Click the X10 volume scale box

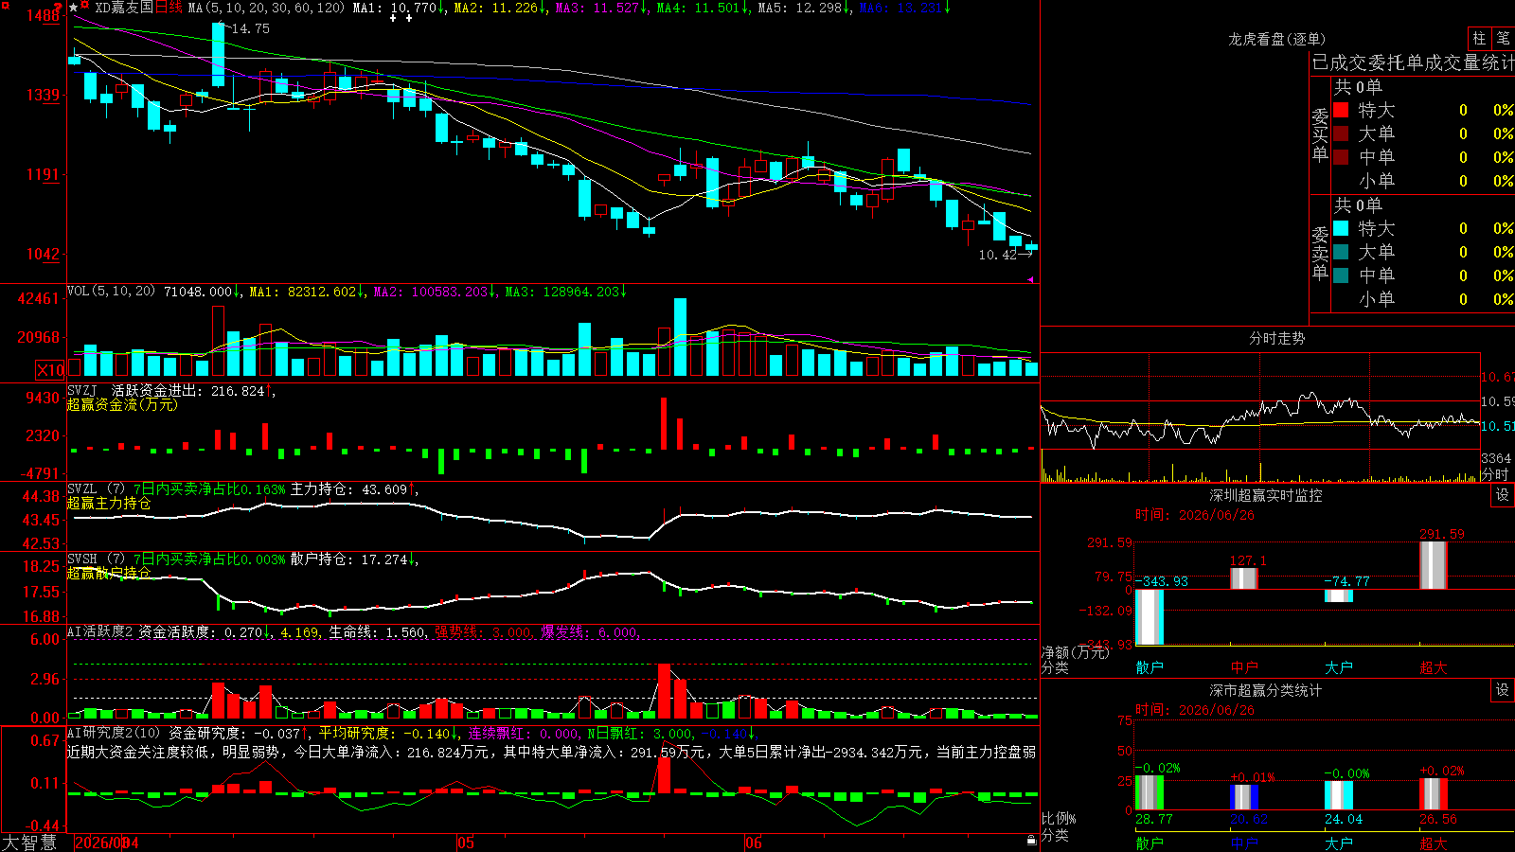[50, 370]
